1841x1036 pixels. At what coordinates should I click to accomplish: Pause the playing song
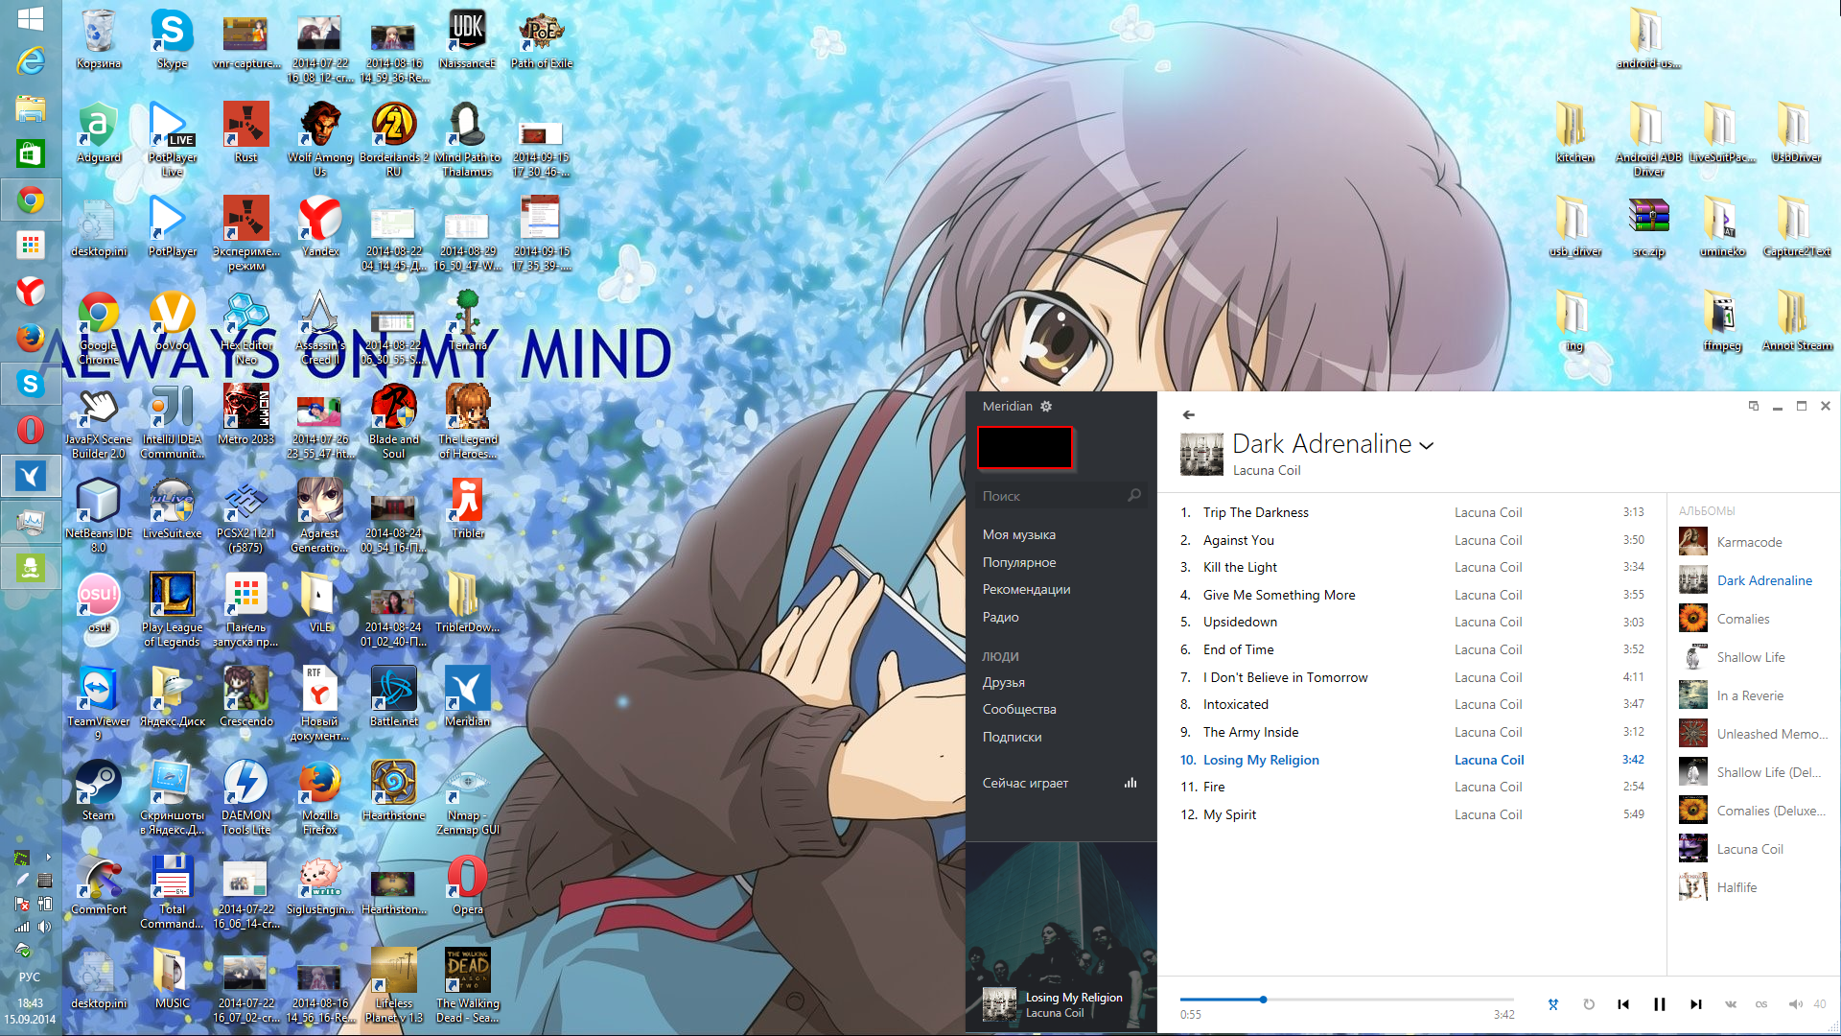click(1659, 1004)
